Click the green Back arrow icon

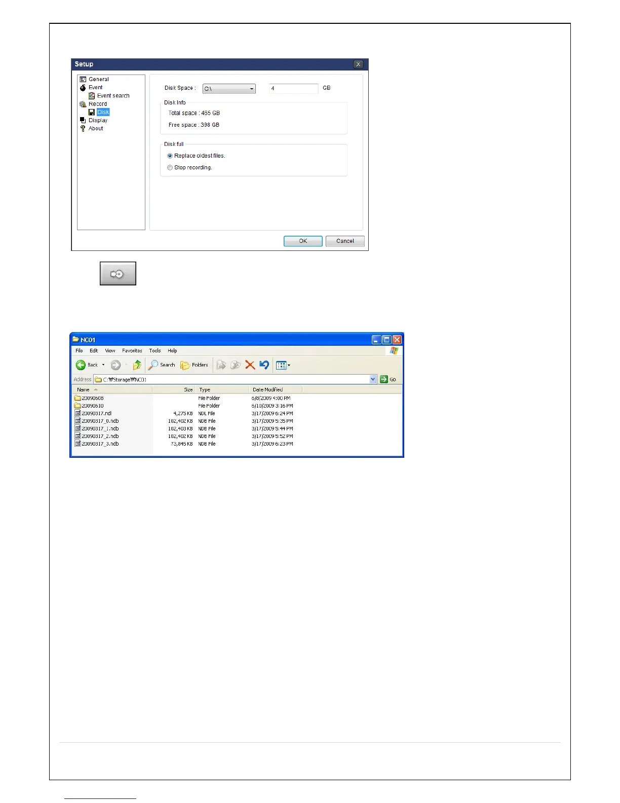[81, 365]
